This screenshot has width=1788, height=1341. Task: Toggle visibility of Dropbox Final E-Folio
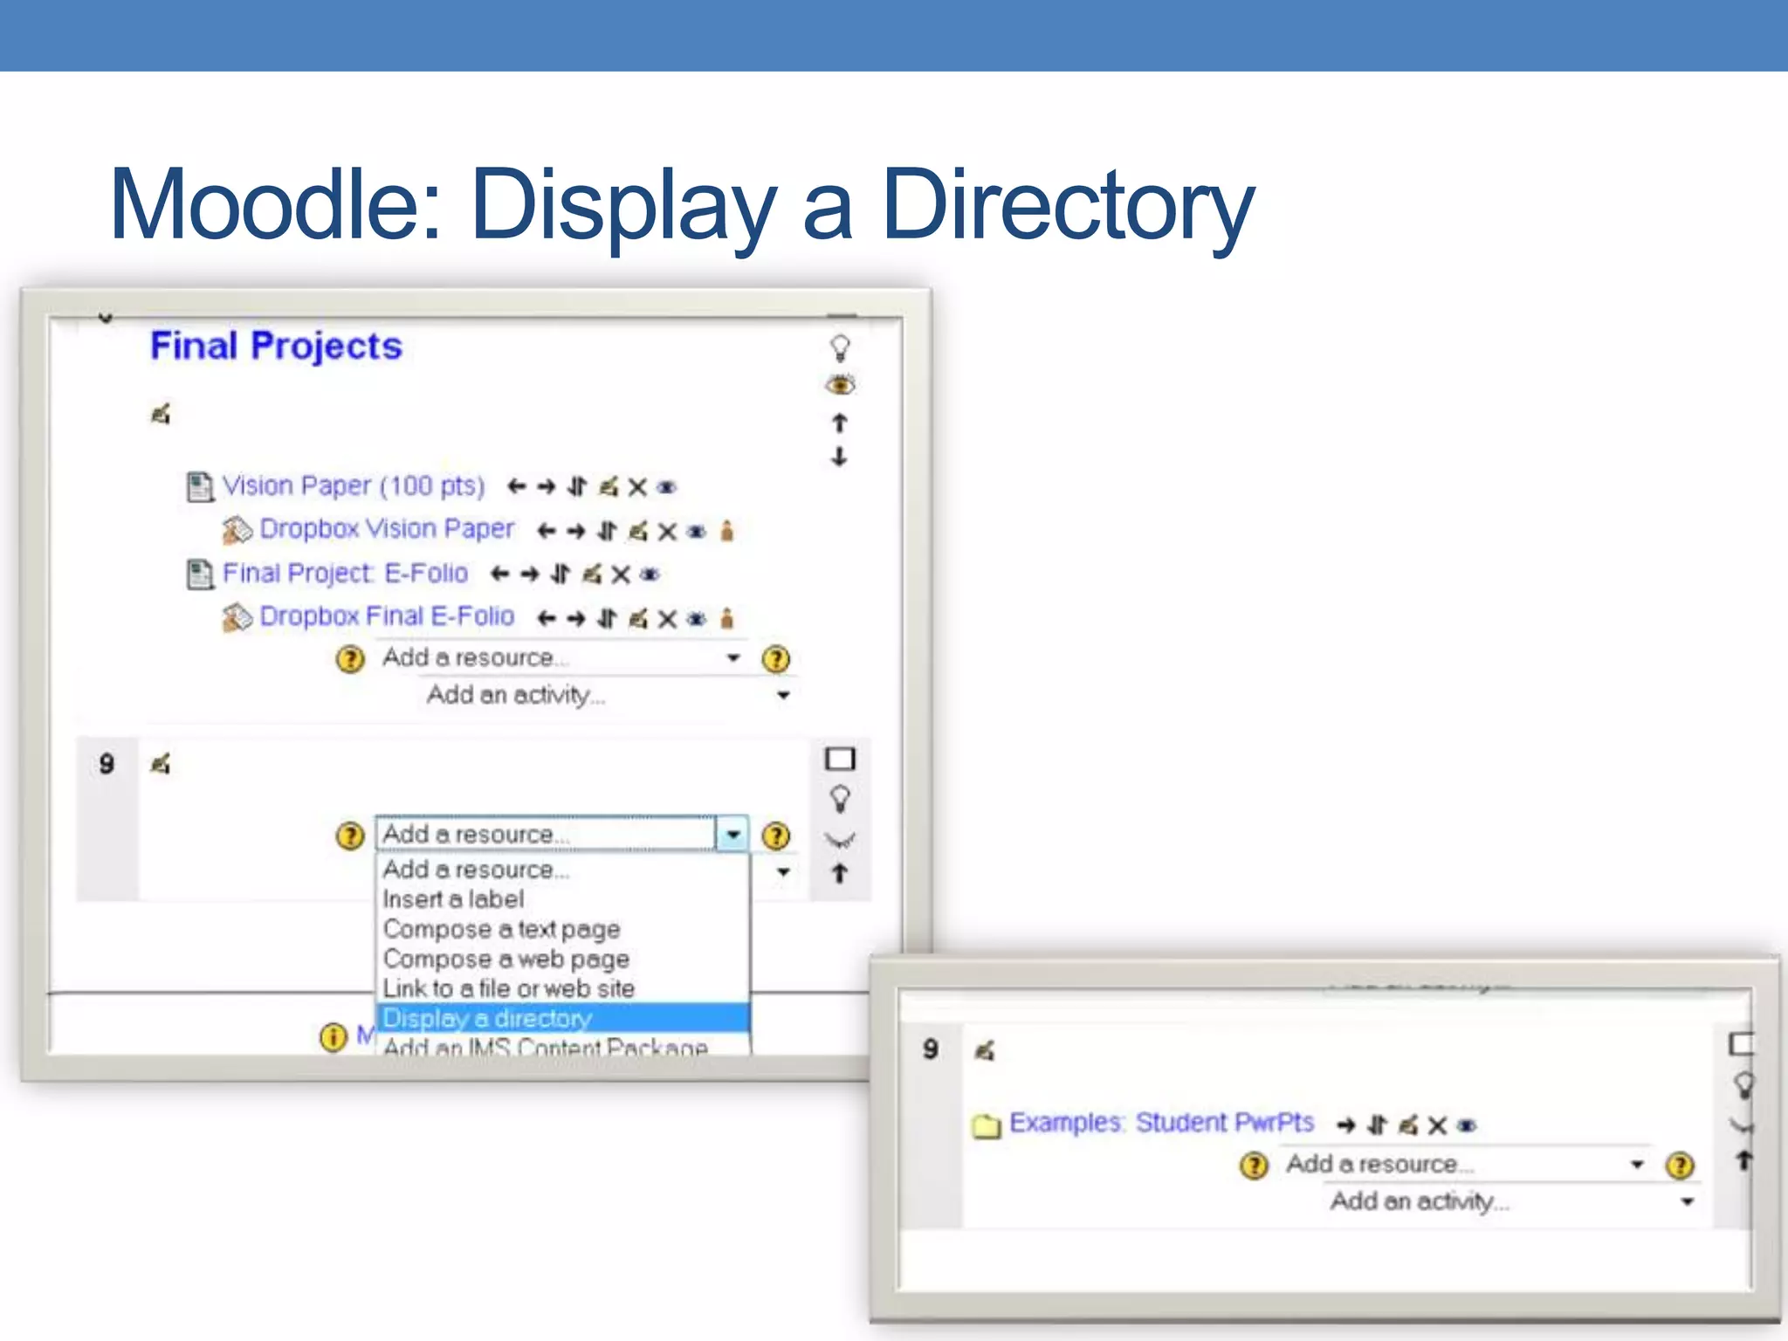point(697,619)
